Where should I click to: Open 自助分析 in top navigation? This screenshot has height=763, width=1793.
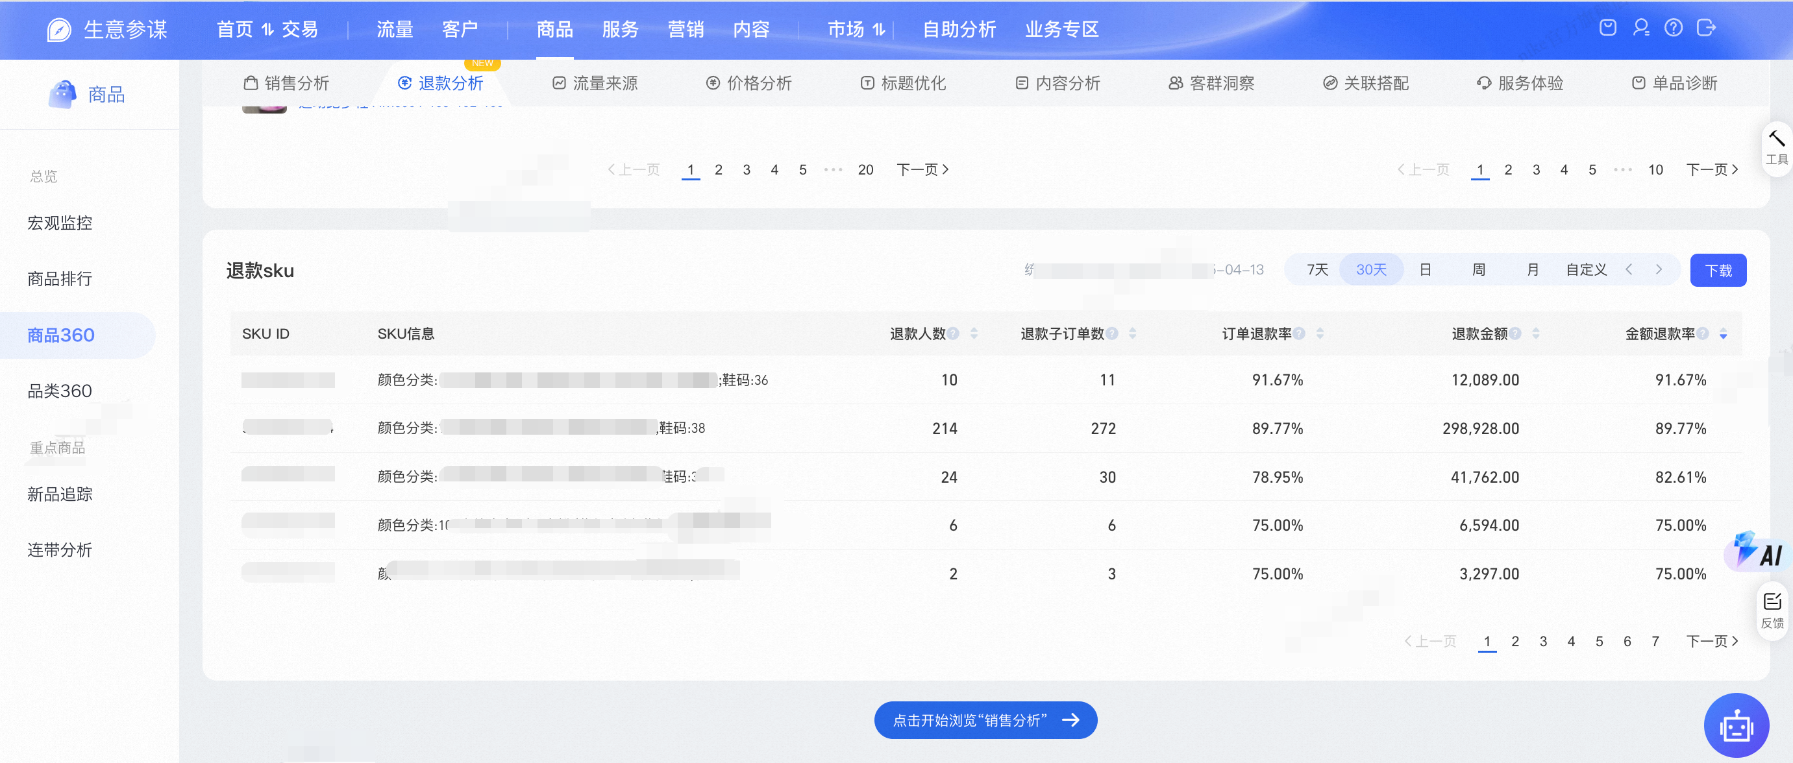[959, 29]
